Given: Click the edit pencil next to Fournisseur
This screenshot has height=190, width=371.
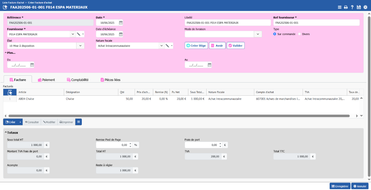Looking at the screenshot, I should click(x=79, y=34).
